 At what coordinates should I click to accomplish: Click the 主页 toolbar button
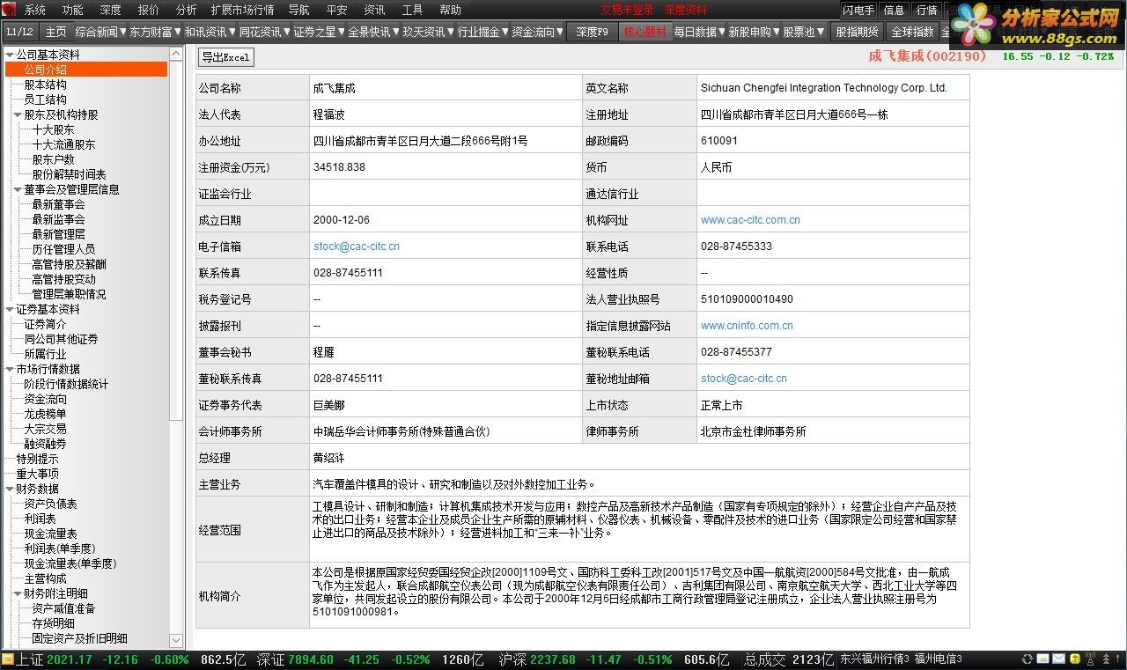[55, 32]
